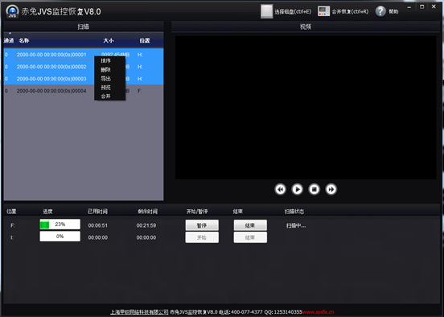Select 预览 in the context menu
The width and height of the screenshot is (444, 317).
105,88
